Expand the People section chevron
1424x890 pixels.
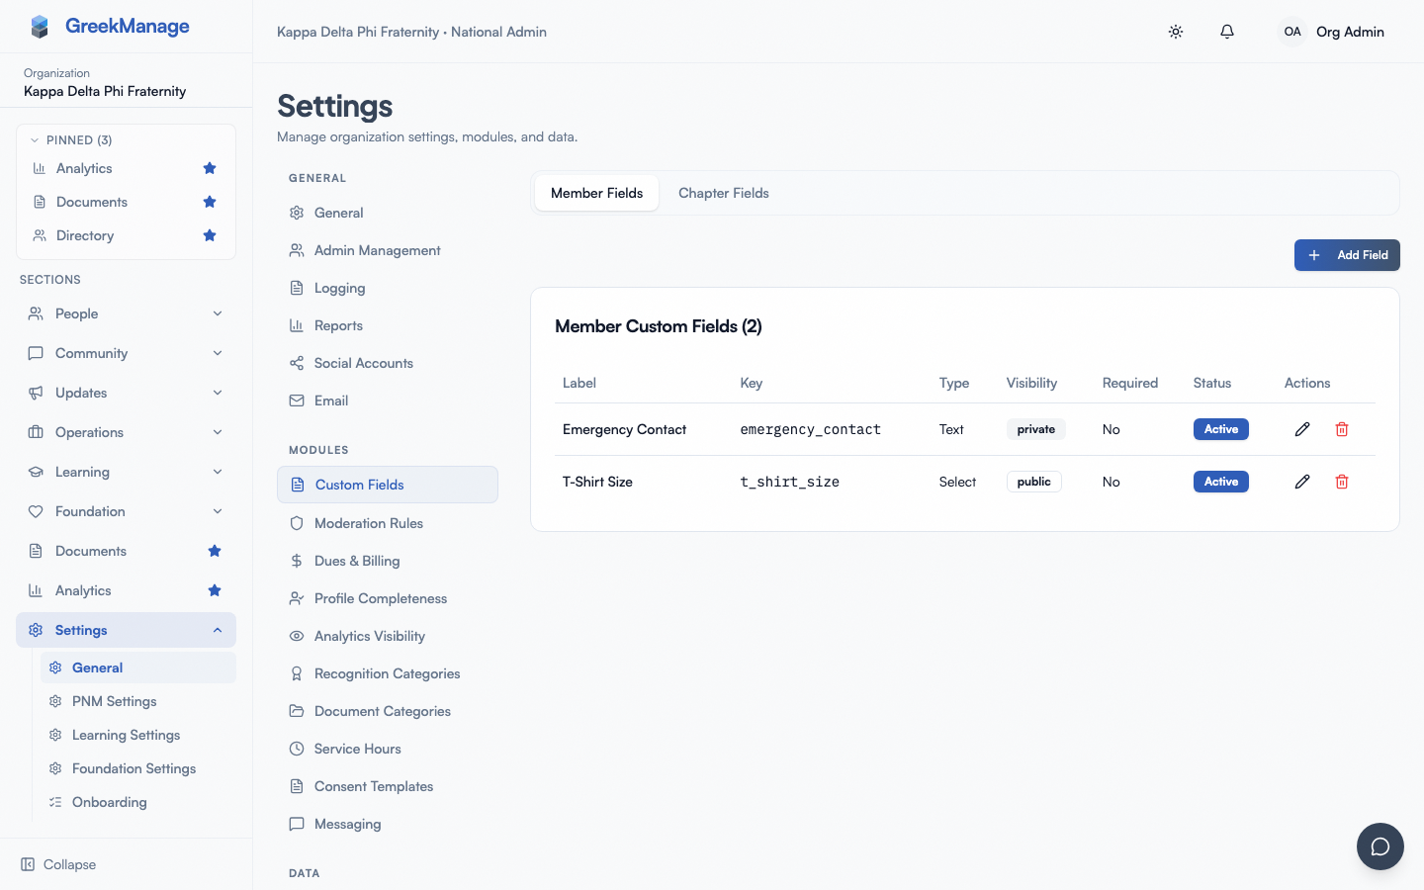218,313
